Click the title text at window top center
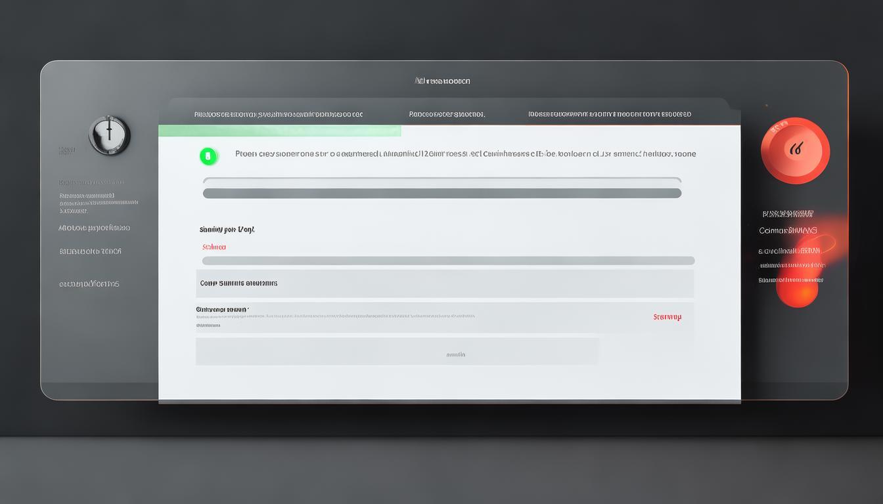This screenshot has height=504, width=883. [443, 81]
